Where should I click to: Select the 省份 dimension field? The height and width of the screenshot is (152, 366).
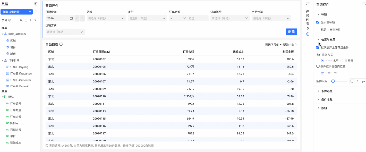[x=13, y=47]
